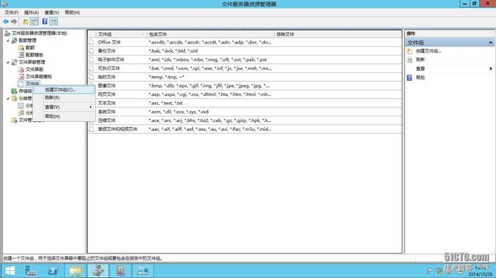The height and width of the screenshot is (278, 496).
Task: Click the Forward arrow toolbar button
Action: coord(14,21)
